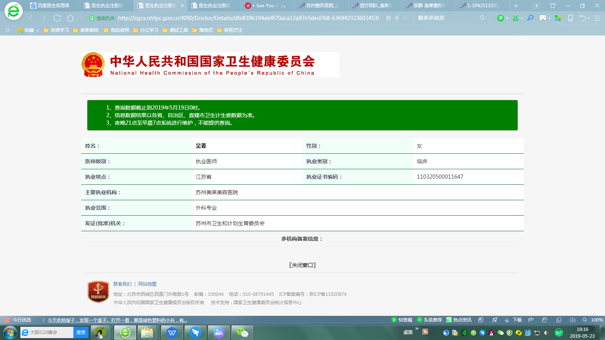The image size is (605, 340).
Task: Open the gamepad games icon
Action: point(543,18)
